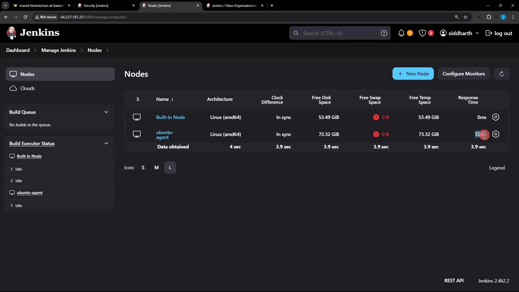
Task: Expand the Manage Jenkins breadcrumb chevron
Action: coord(82,50)
